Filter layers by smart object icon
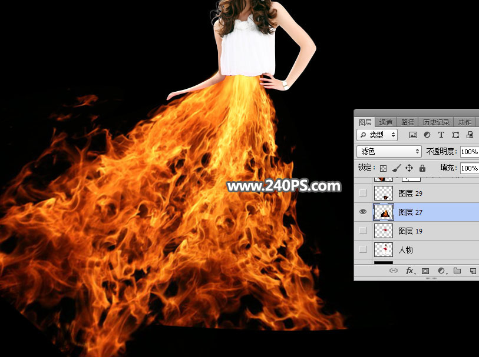 (x=470, y=135)
